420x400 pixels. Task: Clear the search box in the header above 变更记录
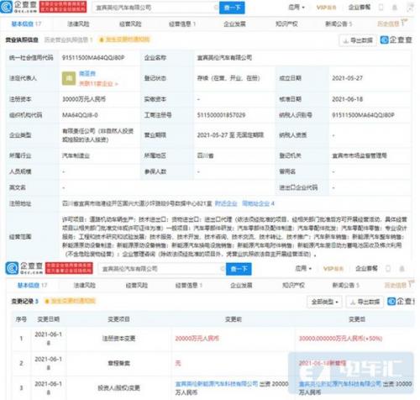(223, 269)
